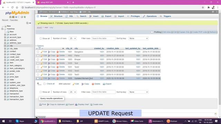Click the Edit pencil icon for Bangalore row
The width and height of the screenshot is (221, 124).
[42, 52]
